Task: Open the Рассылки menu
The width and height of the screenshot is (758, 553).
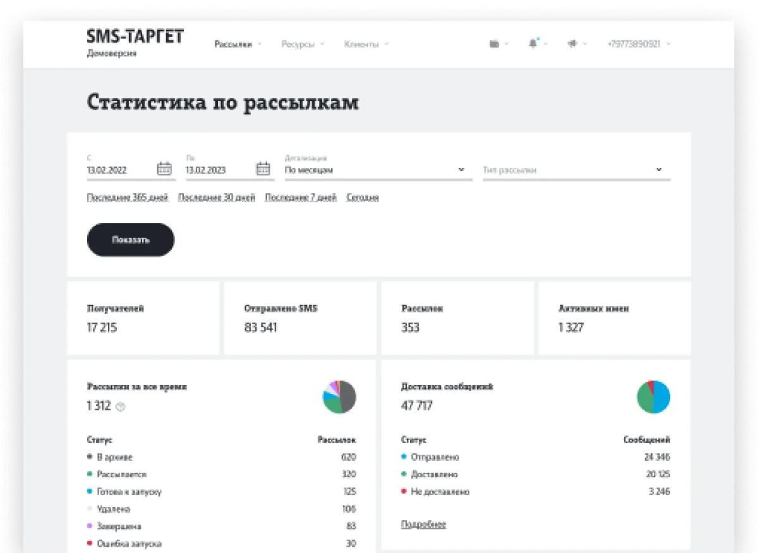Action: pos(238,44)
